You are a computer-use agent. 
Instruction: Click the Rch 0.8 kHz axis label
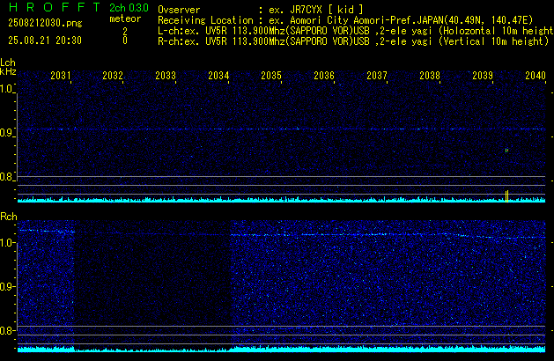pyautogui.click(x=7, y=330)
